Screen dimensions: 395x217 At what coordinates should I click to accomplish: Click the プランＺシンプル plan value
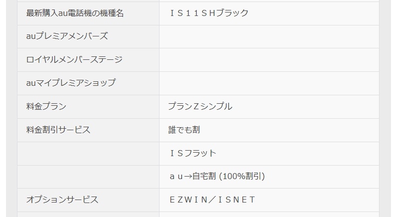pyautogui.click(x=200, y=106)
